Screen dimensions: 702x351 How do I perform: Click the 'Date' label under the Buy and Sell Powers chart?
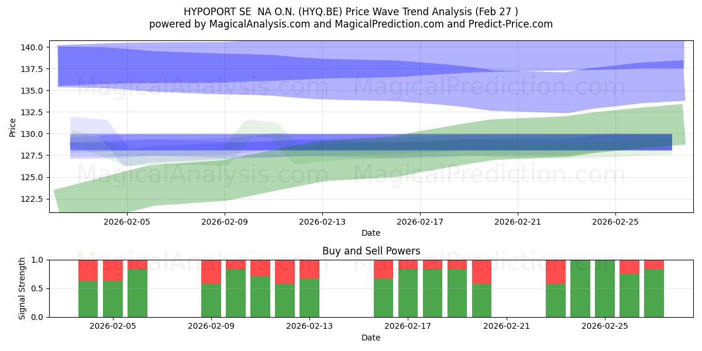point(371,338)
